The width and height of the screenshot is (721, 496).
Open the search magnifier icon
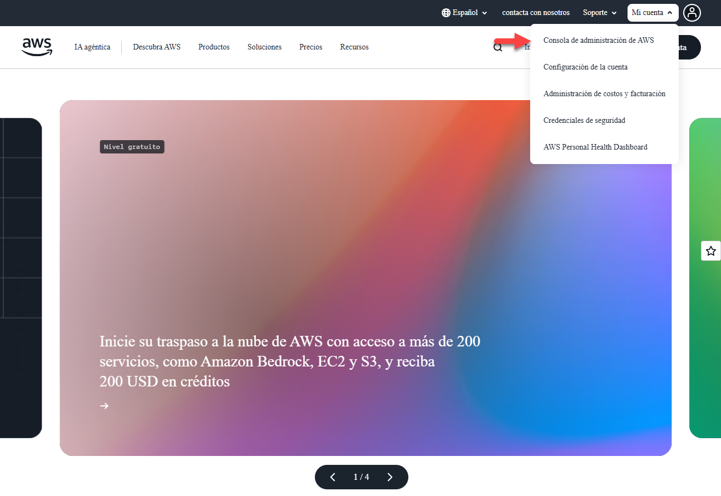point(498,47)
